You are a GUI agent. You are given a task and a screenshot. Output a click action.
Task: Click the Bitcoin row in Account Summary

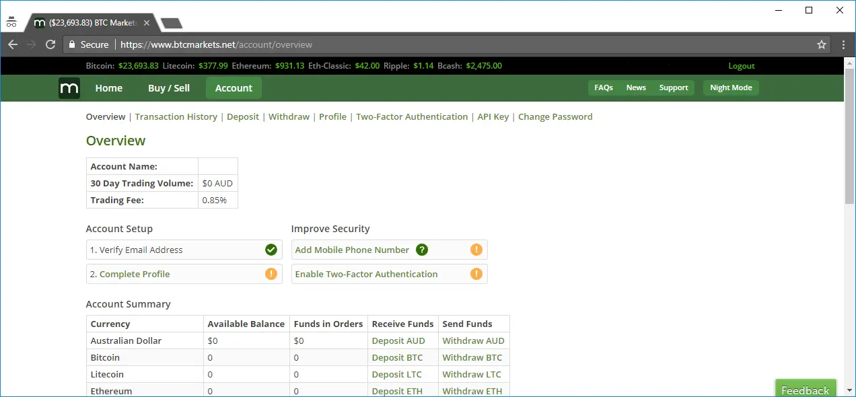pos(297,357)
